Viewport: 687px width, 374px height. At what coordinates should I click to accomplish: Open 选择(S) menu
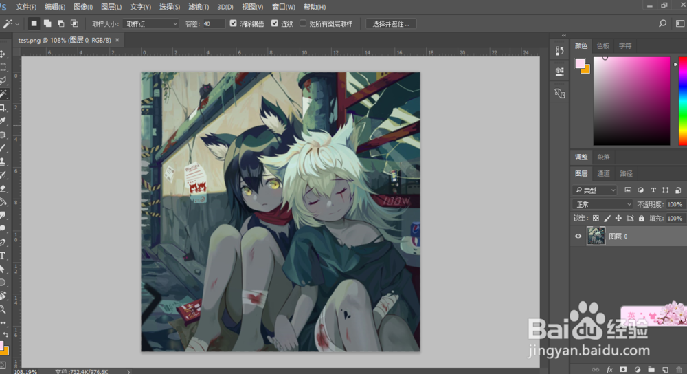coord(169,7)
